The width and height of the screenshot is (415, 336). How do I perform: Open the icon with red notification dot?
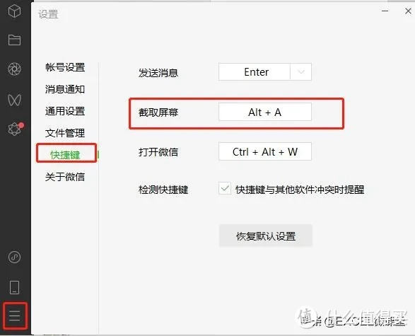coord(16,129)
